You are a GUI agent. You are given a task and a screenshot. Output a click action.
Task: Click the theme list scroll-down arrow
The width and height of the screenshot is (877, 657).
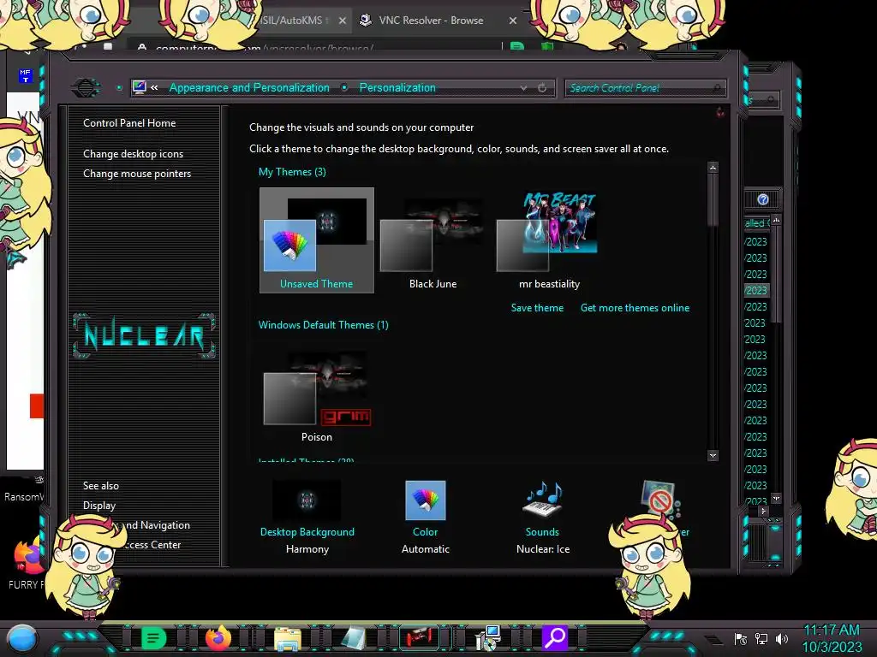[713, 456]
